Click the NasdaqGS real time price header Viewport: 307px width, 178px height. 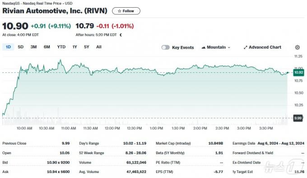click(x=37, y=3)
